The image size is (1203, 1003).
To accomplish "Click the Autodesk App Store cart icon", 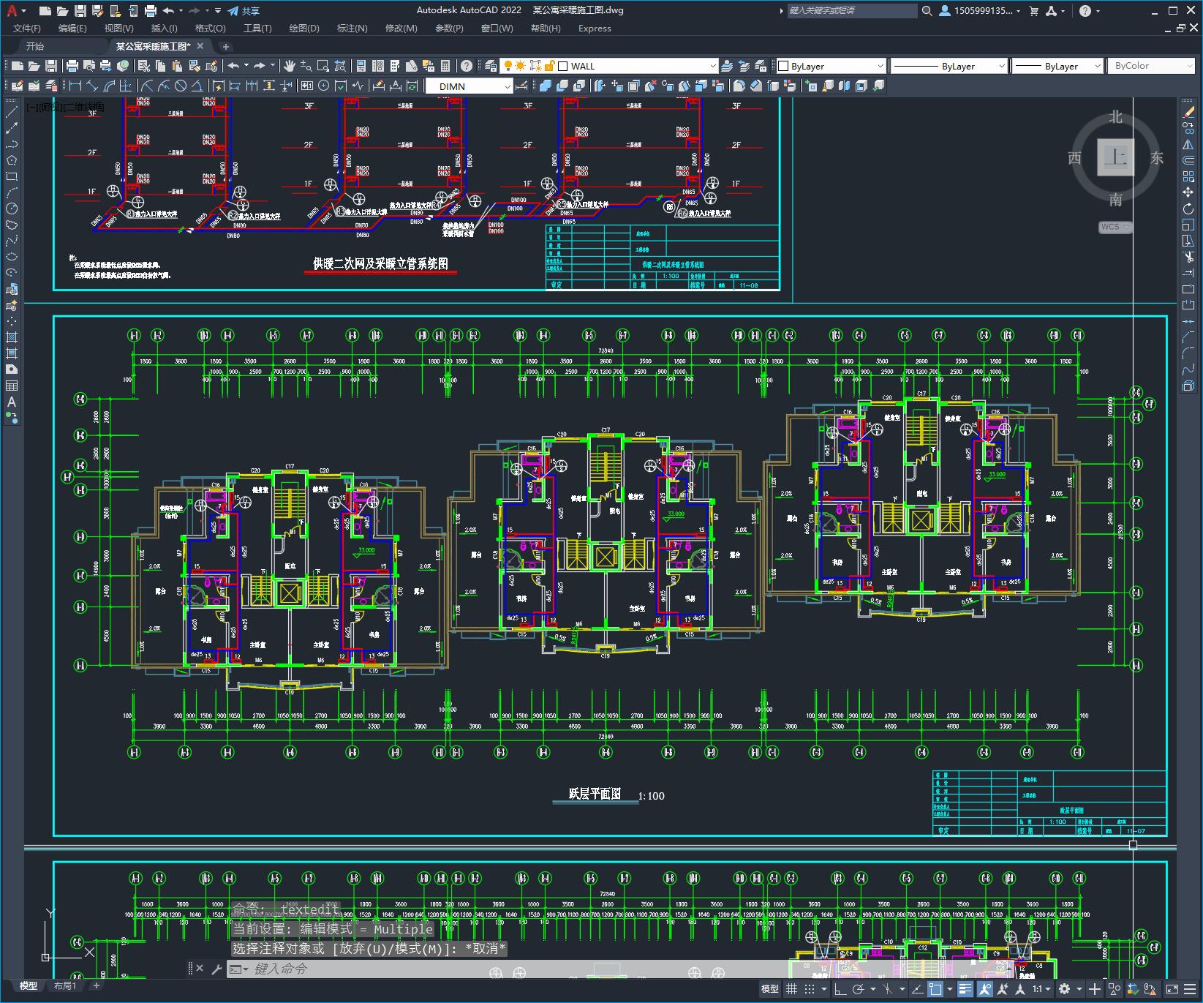I will (1034, 11).
